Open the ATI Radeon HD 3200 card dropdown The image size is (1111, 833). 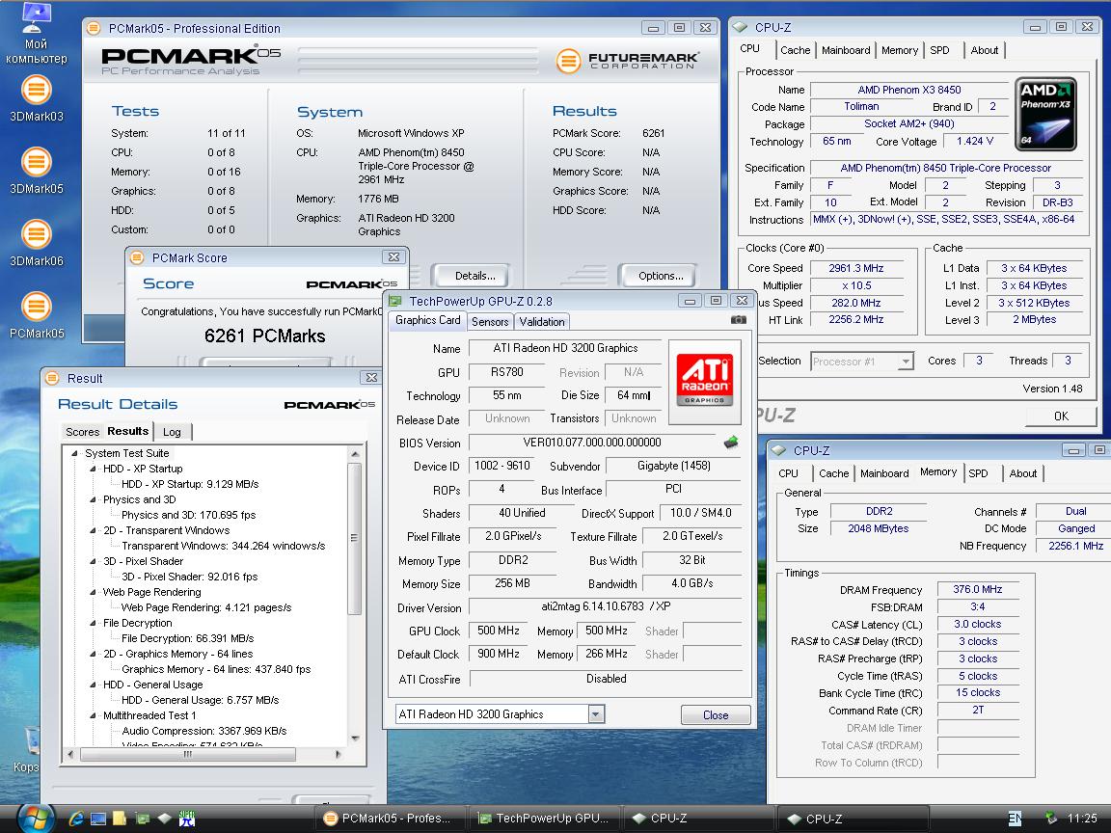pyautogui.click(x=596, y=714)
